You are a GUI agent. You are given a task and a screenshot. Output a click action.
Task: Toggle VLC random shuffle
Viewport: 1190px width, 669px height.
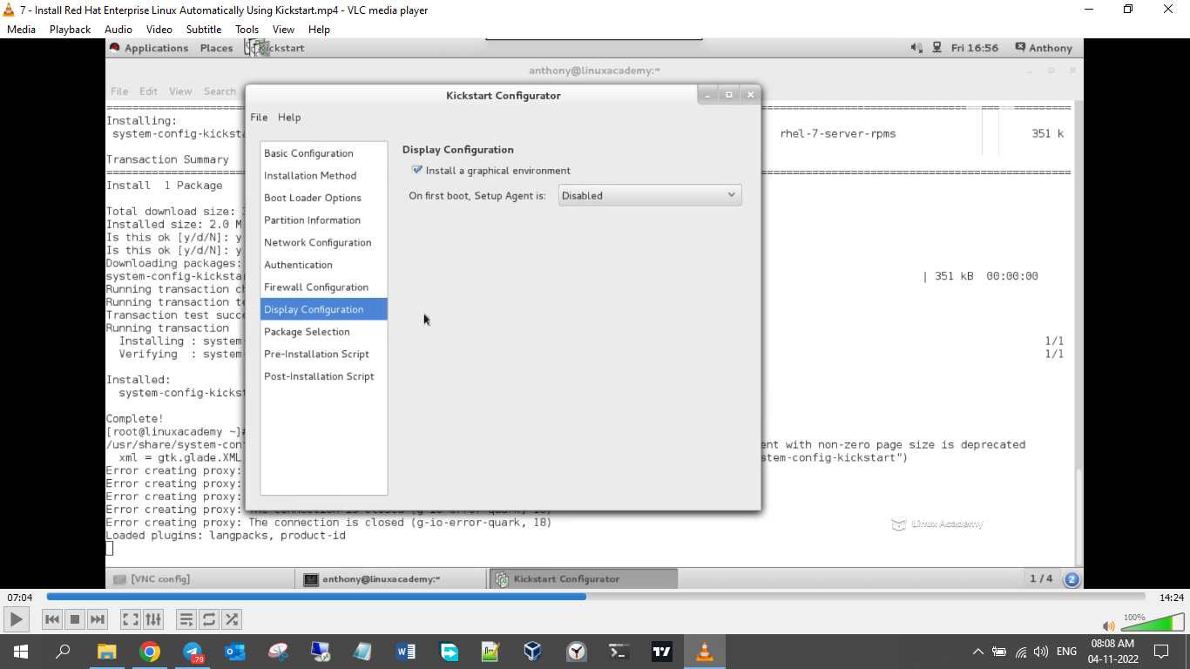tap(232, 619)
